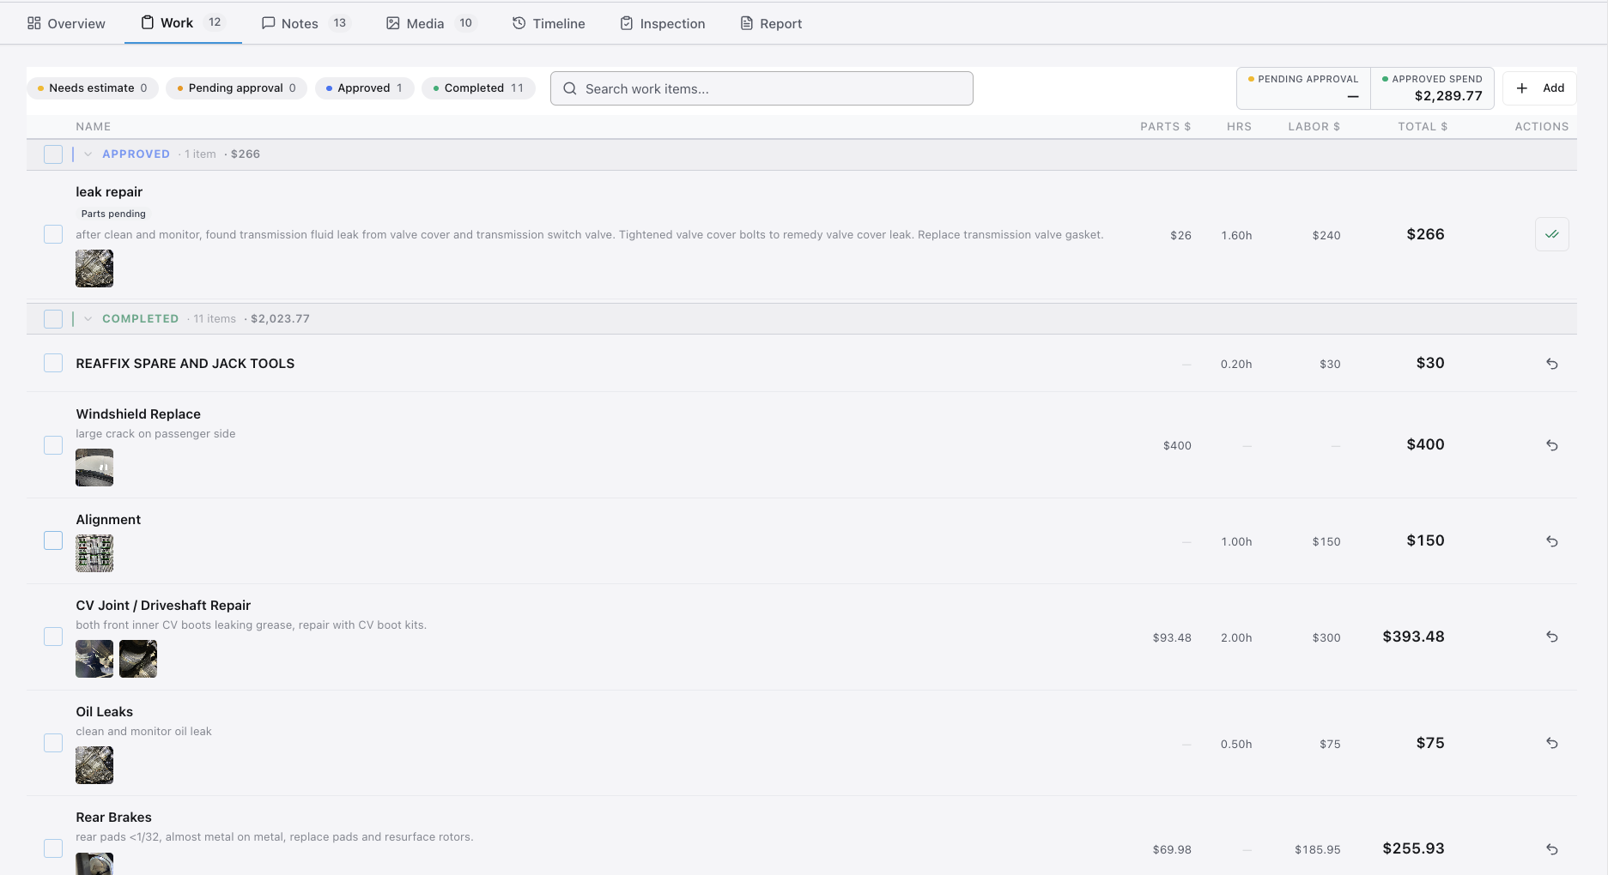Viewport: 1608px width, 875px height.
Task: Revert the Rear Brakes item status
Action: [x=1552, y=849]
